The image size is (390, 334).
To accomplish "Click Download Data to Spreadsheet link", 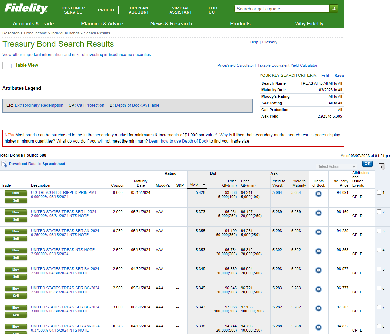I will click(37, 164).
